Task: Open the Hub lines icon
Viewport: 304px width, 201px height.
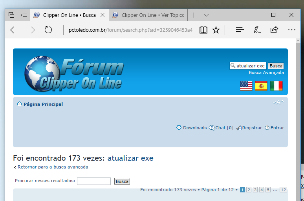Action: coord(240,30)
